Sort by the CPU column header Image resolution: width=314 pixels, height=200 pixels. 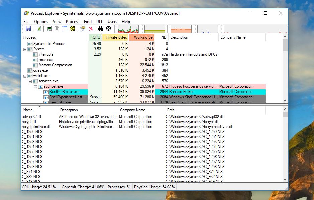point(95,37)
